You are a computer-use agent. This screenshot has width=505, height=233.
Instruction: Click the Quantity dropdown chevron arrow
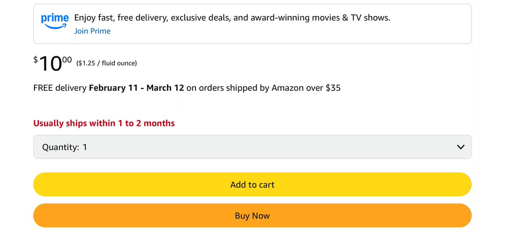coord(460,147)
